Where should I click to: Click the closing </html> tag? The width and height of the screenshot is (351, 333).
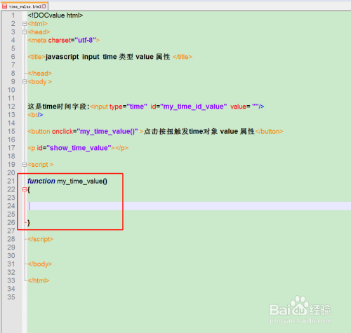[x=39, y=280]
